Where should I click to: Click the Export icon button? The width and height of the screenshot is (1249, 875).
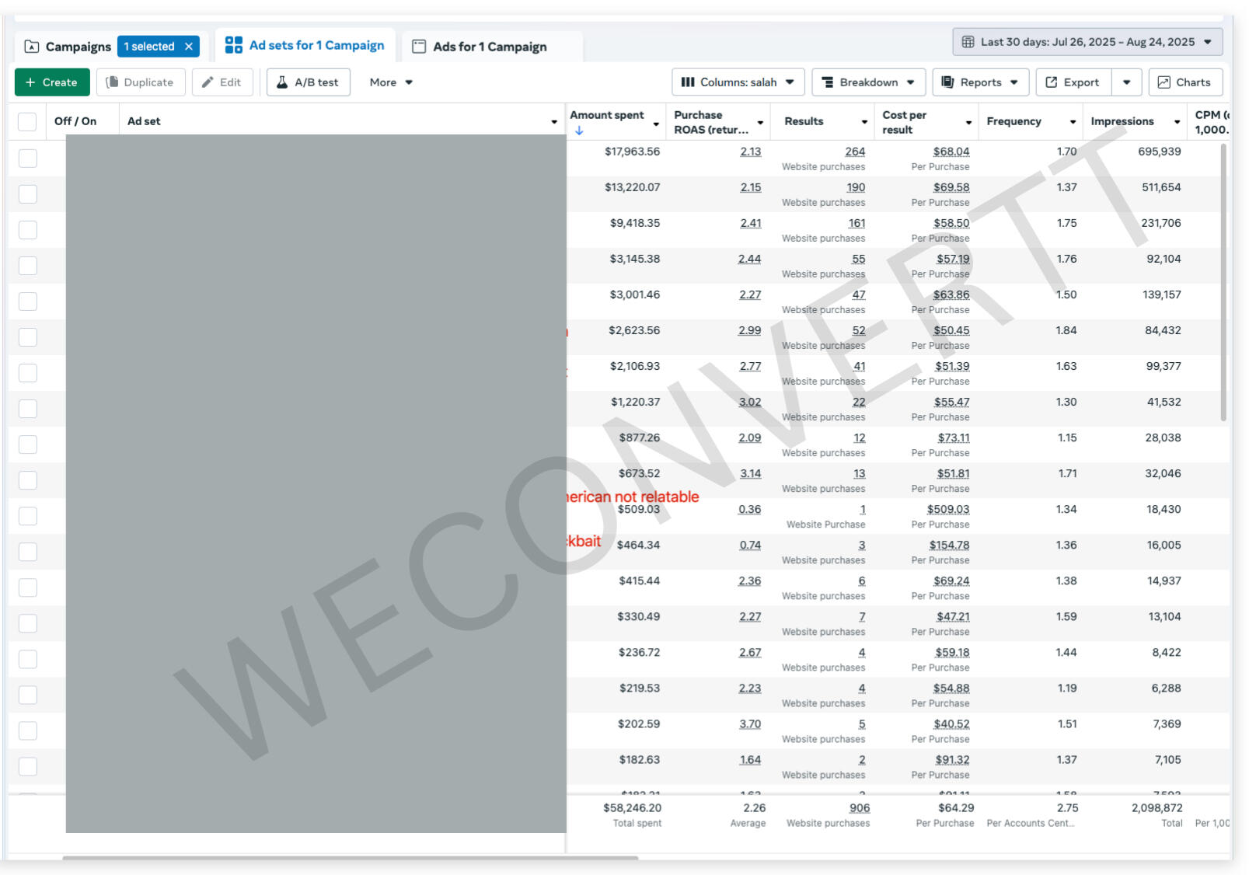coord(1051,82)
